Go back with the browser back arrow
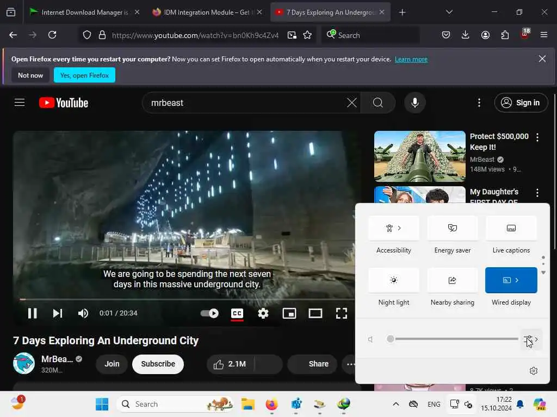 (x=13, y=35)
